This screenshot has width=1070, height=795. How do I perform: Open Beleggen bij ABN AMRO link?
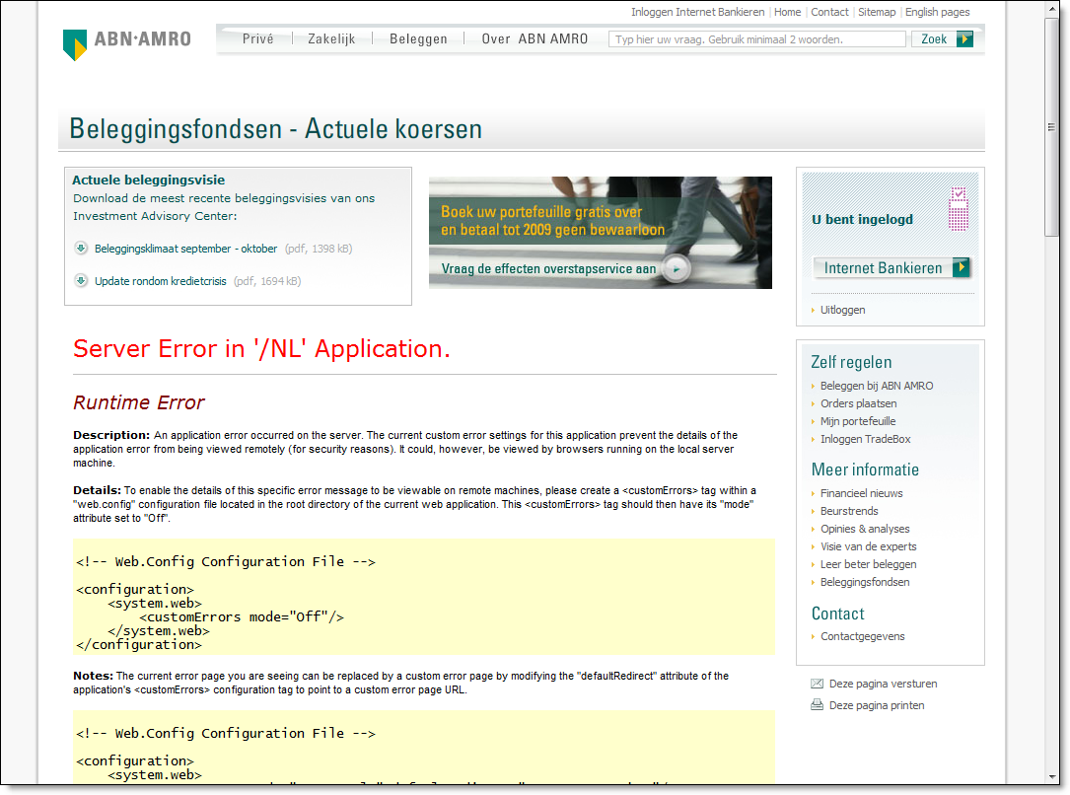pos(877,386)
